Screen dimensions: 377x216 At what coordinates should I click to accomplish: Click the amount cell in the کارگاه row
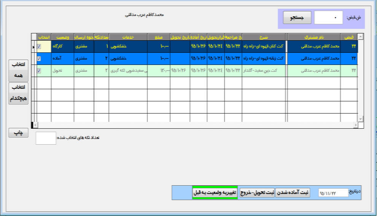pos(159,47)
